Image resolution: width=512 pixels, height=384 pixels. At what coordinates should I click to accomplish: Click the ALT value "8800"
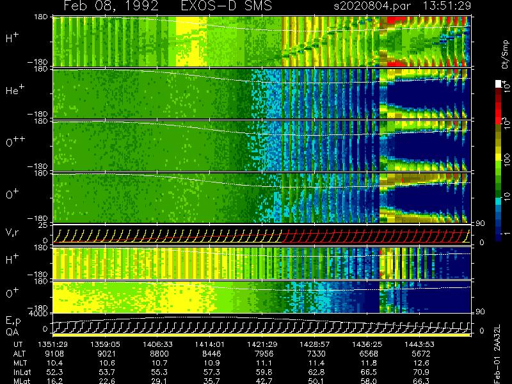[x=159, y=354]
